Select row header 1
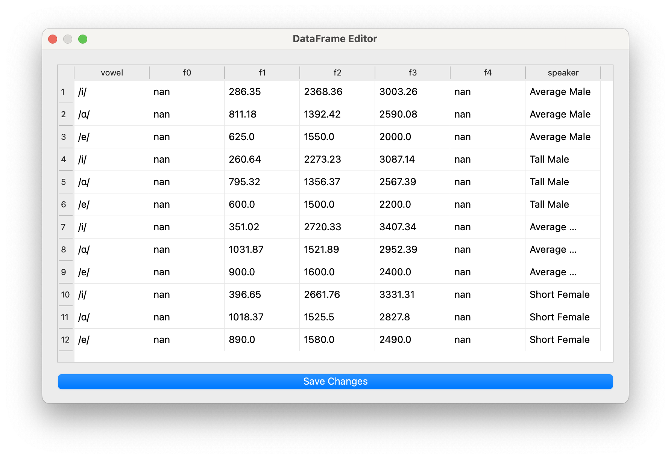Screen dimensions: 671x459 click(66, 92)
